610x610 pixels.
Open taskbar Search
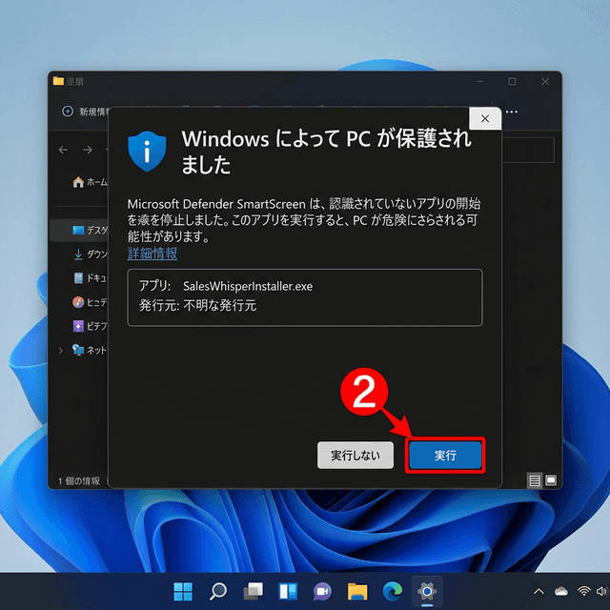(x=218, y=591)
